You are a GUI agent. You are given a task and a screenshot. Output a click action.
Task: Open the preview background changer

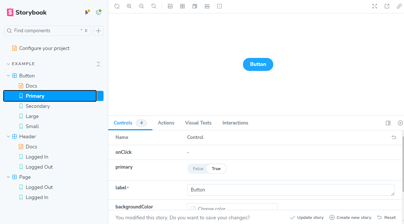click(x=170, y=6)
